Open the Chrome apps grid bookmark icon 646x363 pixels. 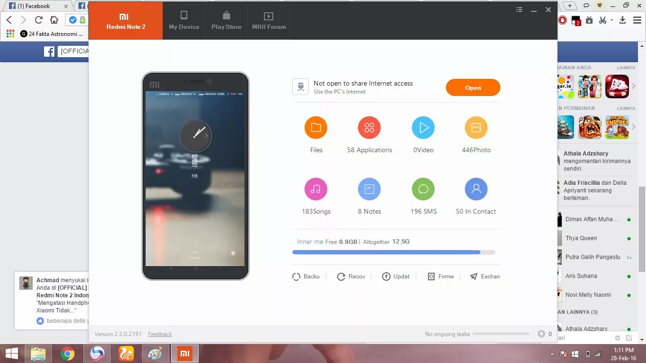click(x=10, y=34)
